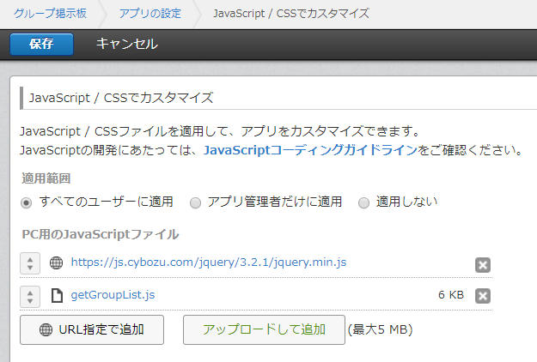The height and width of the screenshot is (362, 537).
Task: Click the キャンセル cancel button
Action: coord(126,44)
